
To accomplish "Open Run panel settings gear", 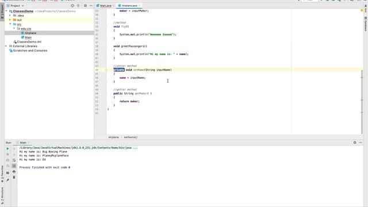I will click(355, 143).
